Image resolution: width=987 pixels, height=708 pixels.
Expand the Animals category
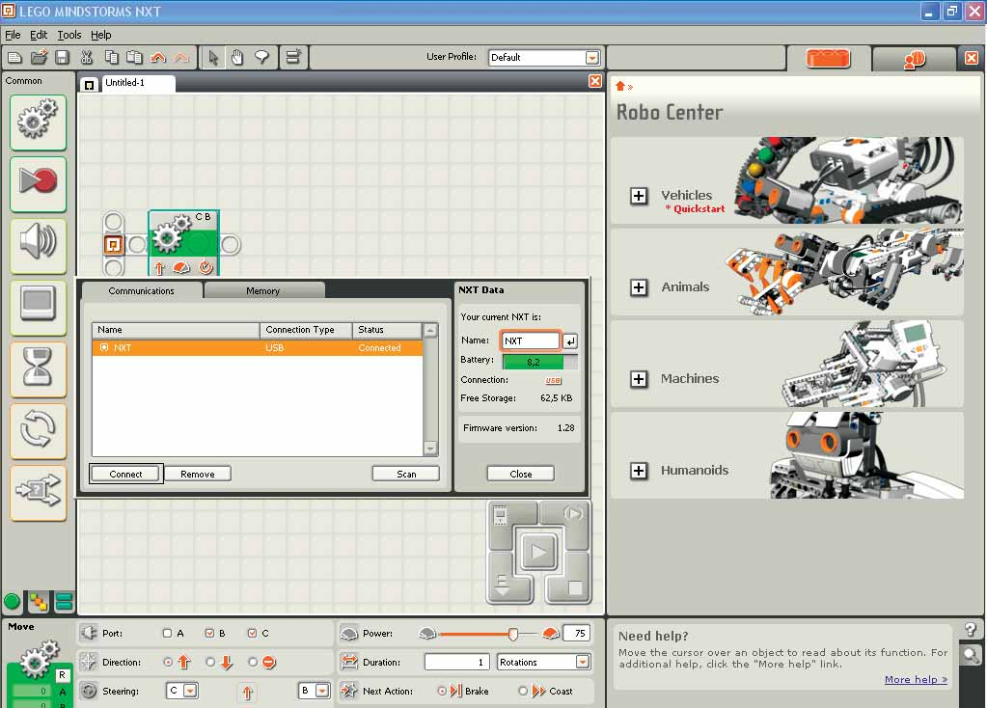639,287
